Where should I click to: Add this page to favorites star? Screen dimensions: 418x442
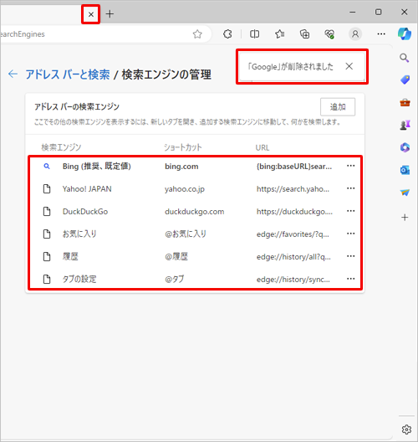point(197,34)
